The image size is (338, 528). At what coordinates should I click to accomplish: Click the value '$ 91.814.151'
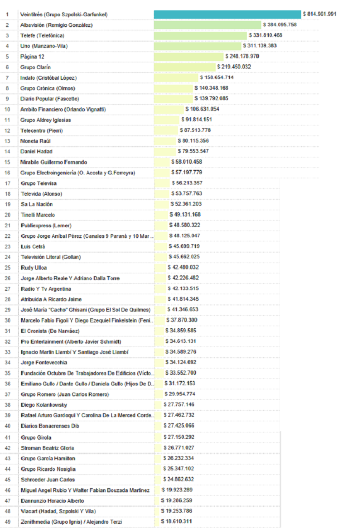pyautogui.click(x=197, y=120)
